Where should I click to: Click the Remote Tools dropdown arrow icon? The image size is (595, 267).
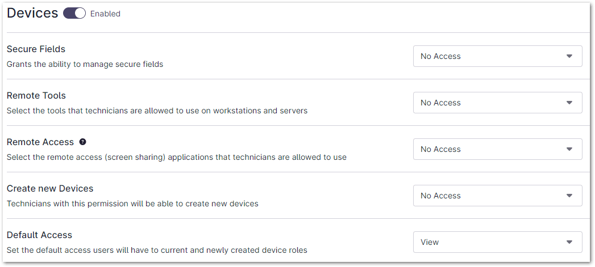click(x=569, y=103)
